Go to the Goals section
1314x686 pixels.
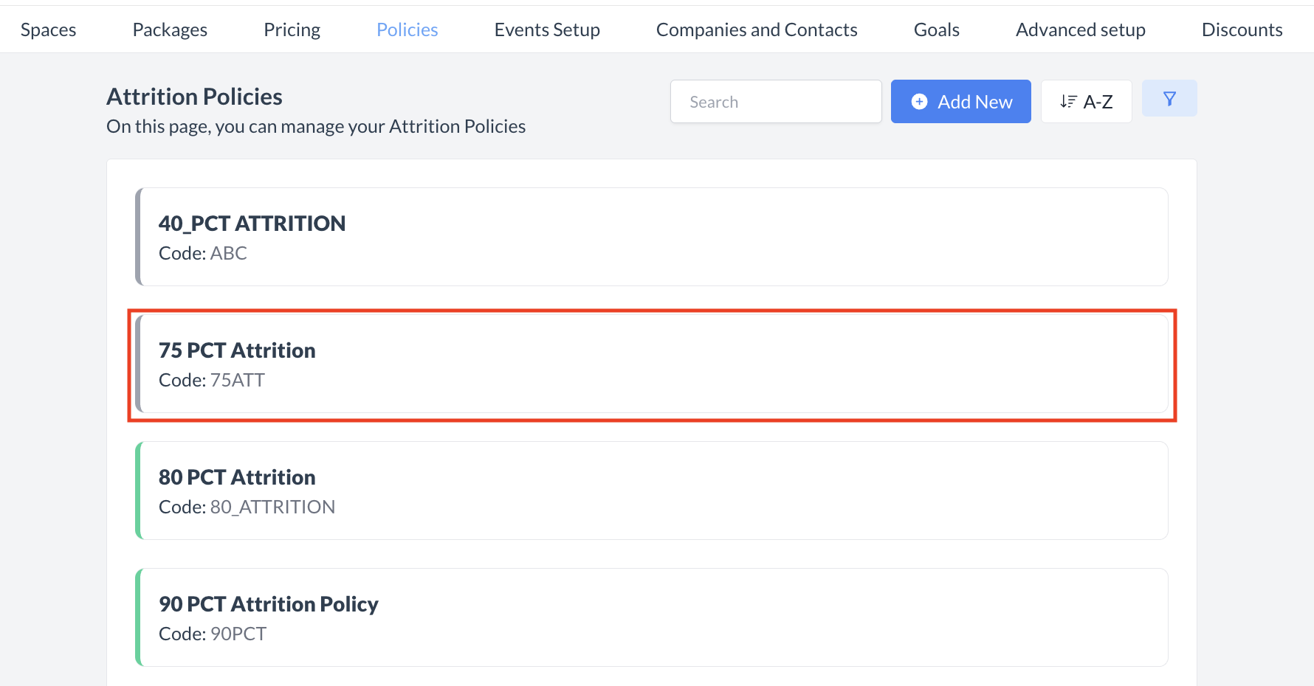click(x=936, y=30)
